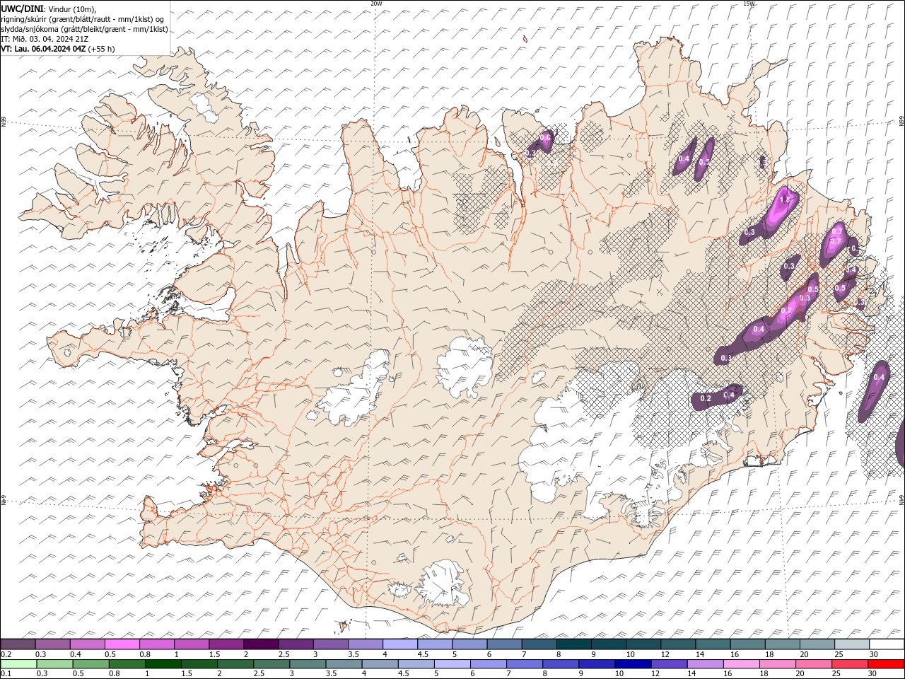Click the 0.2 value label on the map

[706, 399]
